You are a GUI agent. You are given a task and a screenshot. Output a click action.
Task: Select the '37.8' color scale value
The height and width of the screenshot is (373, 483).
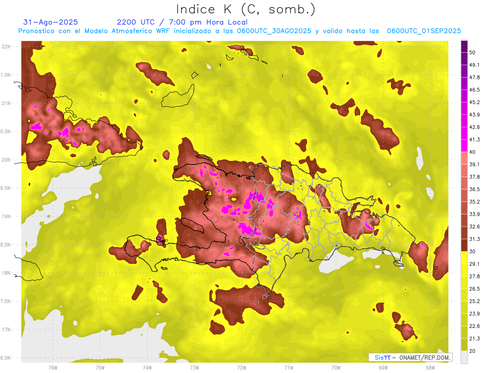[x=475, y=177]
